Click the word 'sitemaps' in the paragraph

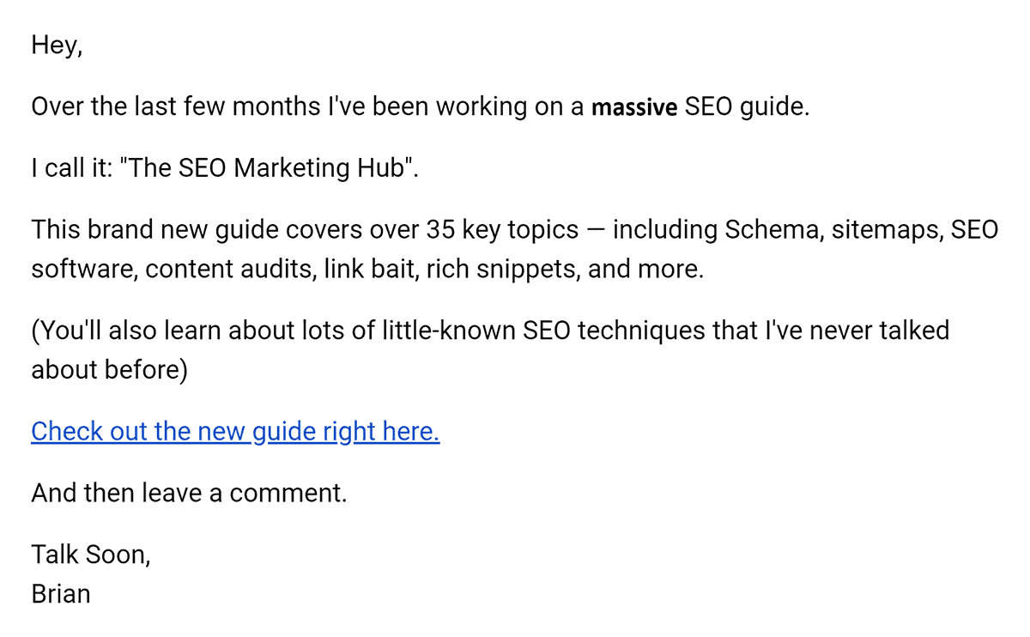click(882, 231)
